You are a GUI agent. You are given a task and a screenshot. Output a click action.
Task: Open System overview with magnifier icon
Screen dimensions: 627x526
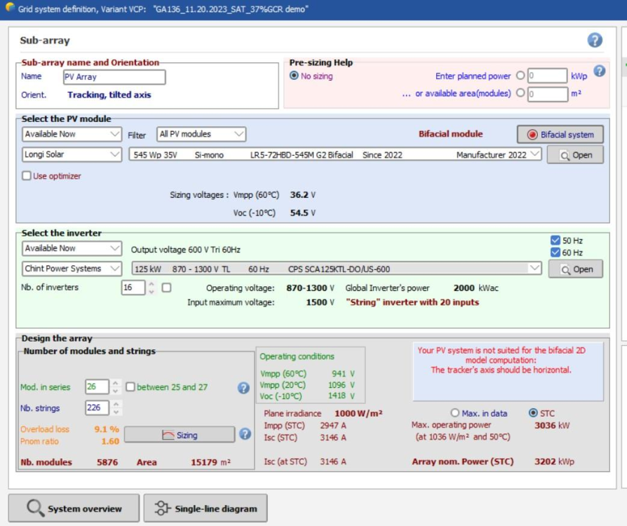point(74,508)
